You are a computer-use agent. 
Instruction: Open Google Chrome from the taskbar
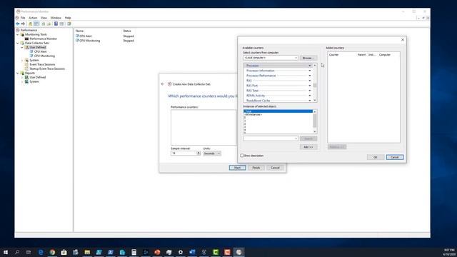coord(52,252)
